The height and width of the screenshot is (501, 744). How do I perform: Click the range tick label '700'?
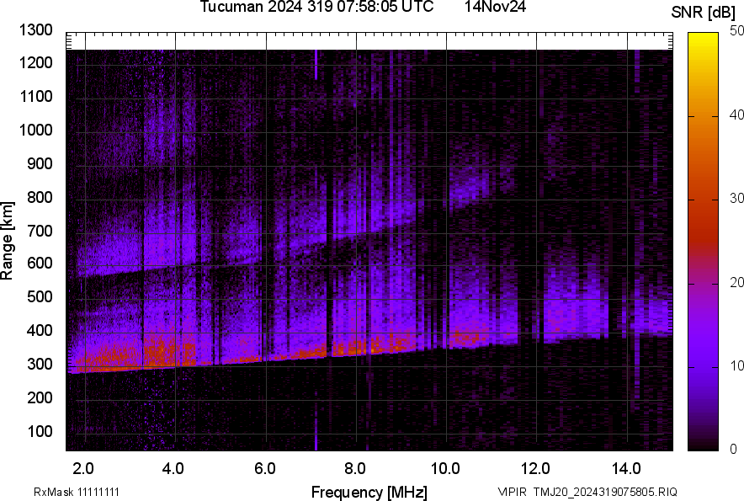pos(40,231)
